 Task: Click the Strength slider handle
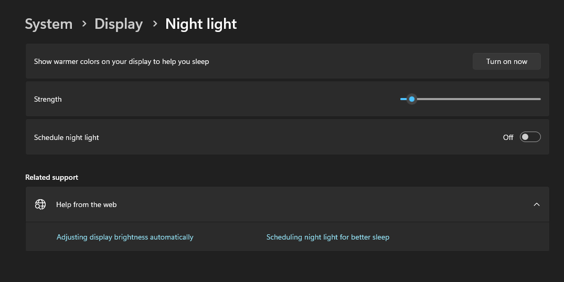[412, 99]
